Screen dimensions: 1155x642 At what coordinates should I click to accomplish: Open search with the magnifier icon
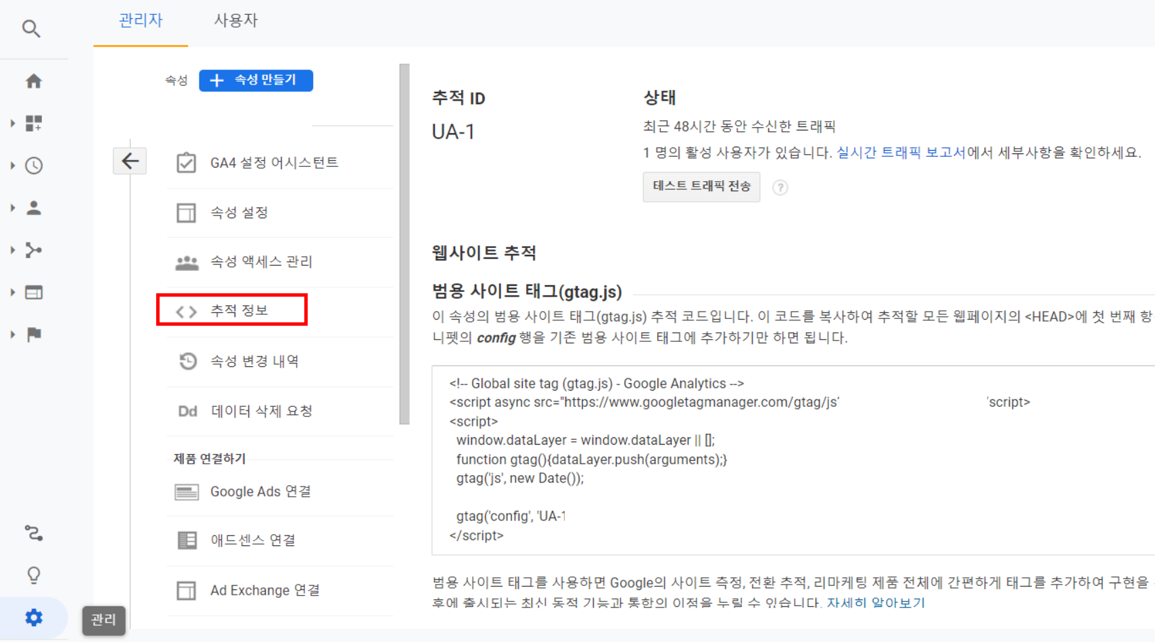click(31, 28)
